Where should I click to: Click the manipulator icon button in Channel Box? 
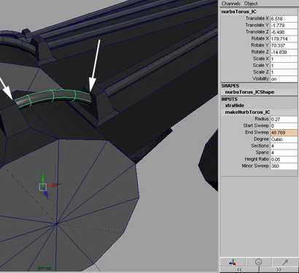coord(233,262)
